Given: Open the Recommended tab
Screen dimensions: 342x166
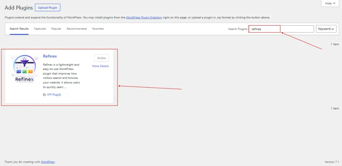Looking at the screenshot, I should (x=76, y=29).
